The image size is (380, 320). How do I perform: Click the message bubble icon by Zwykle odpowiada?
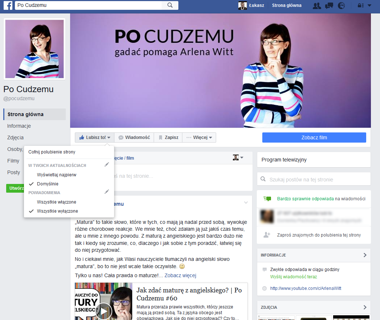point(264,270)
